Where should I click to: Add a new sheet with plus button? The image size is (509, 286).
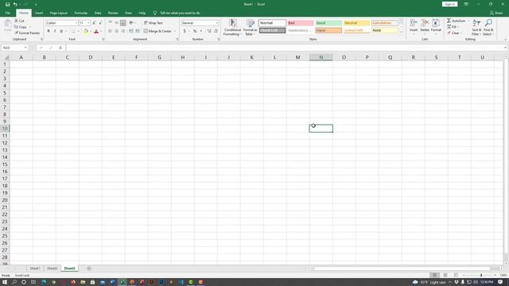click(x=88, y=269)
